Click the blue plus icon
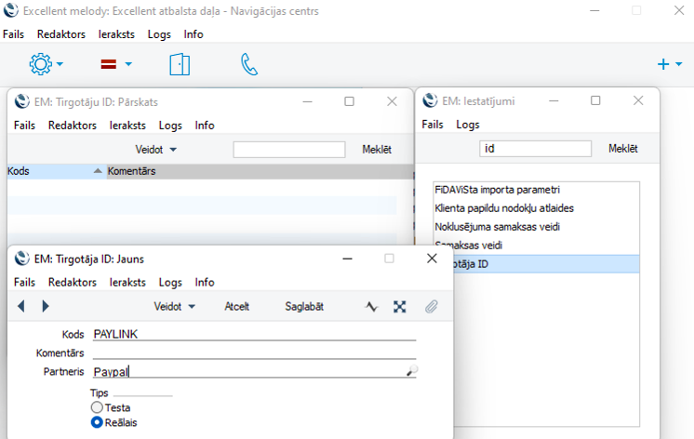The width and height of the screenshot is (694, 439). coord(663,64)
